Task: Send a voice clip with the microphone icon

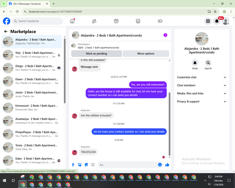Action: [73, 164]
